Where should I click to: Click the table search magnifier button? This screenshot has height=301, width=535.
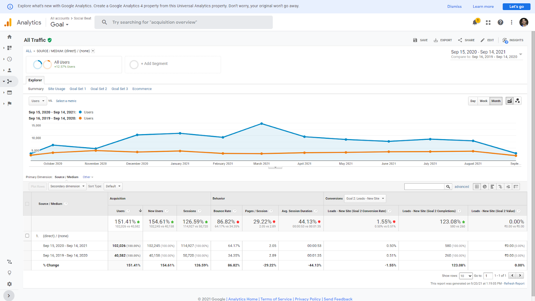(x=448, y=187)
